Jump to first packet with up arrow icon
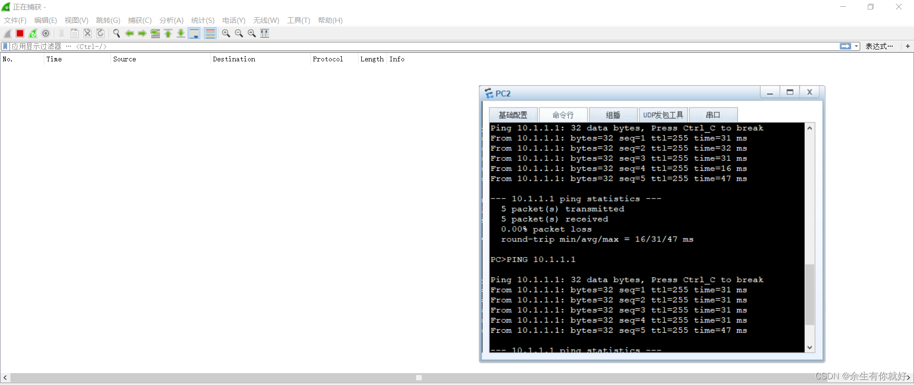This screenshot has width=914, height=385. point(168,33)
